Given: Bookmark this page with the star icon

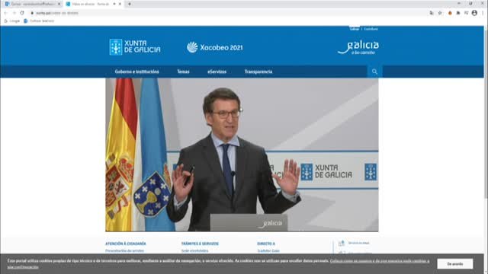Looking at the screenshot, I should tap(440, 13).
